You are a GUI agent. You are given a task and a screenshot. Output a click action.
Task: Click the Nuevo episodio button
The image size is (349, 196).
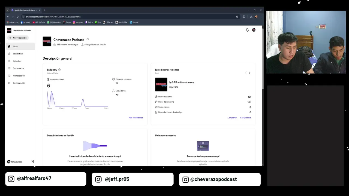[18, 38]
